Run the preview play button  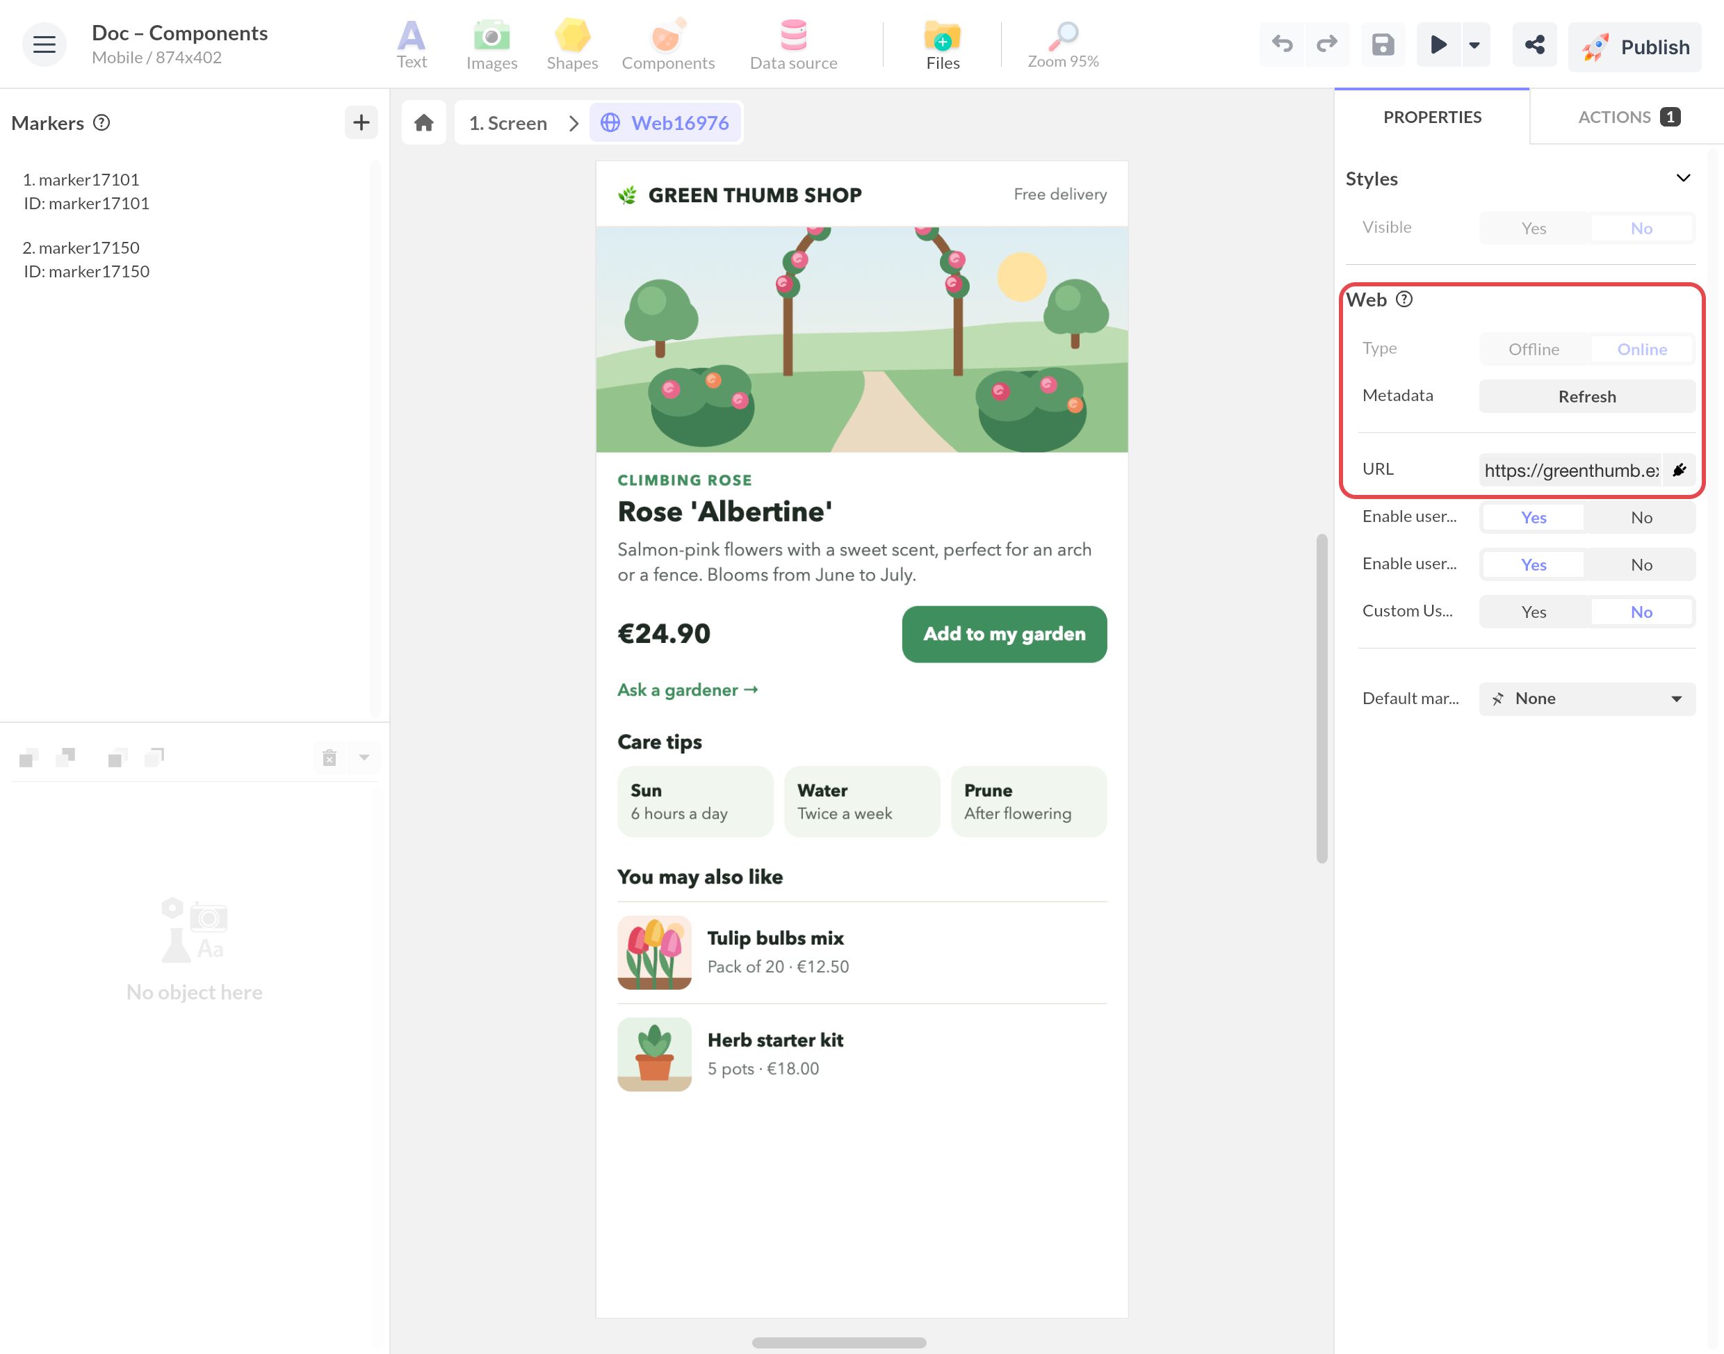pyautogui.click(x=1438, y=44)
